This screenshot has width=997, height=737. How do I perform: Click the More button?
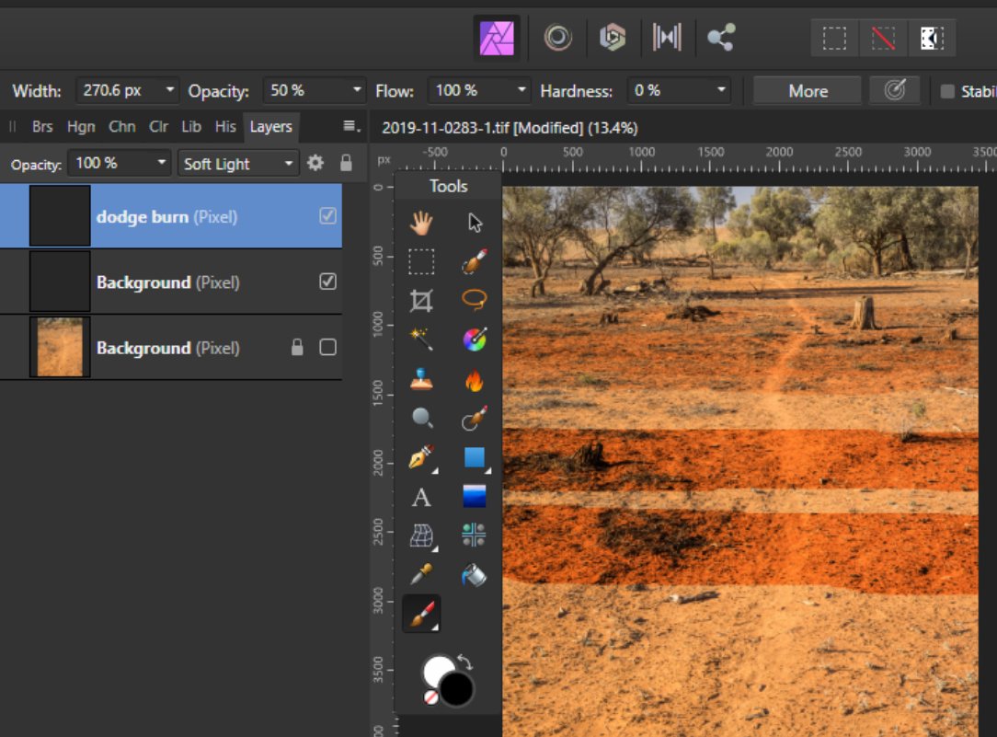pyautogui.click(x=807, y=90)
